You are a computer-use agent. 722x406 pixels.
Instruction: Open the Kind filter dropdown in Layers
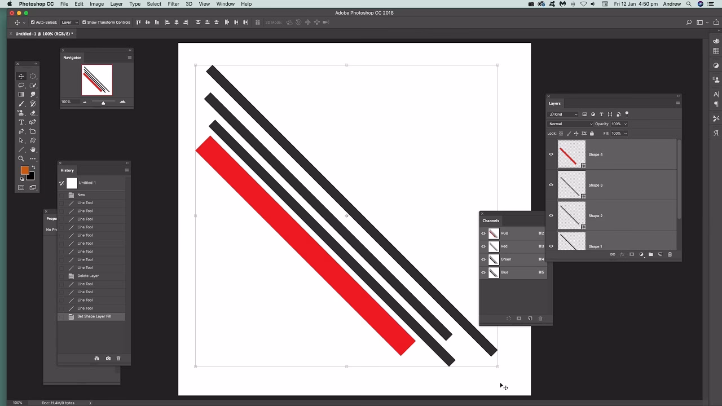[x=563, y=114]
